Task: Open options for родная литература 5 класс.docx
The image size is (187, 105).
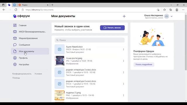Action: (x=124, y=72)
